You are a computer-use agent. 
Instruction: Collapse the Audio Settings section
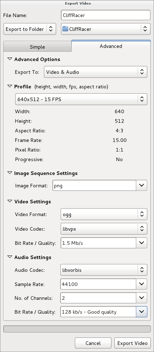point(10,257)
